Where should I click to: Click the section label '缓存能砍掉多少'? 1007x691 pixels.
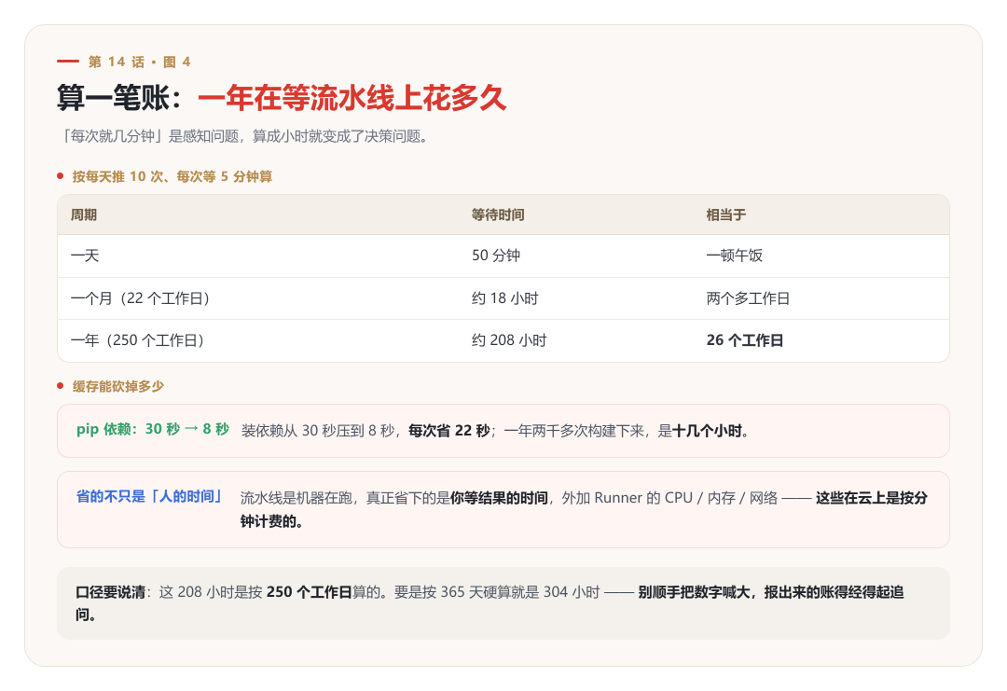pos(118,387)
